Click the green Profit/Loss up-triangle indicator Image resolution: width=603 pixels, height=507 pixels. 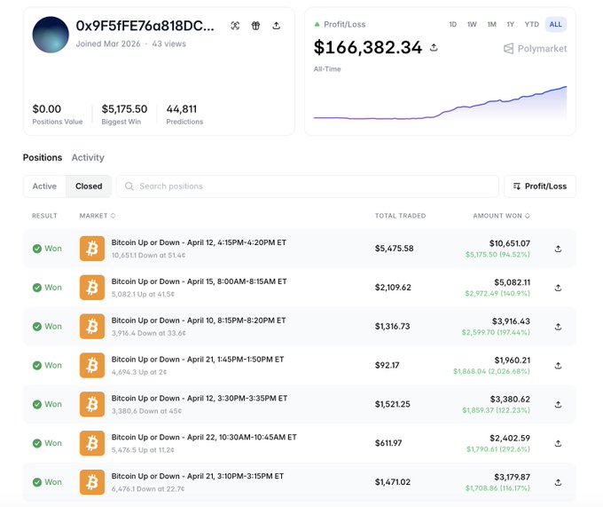(x=317, y=24)
